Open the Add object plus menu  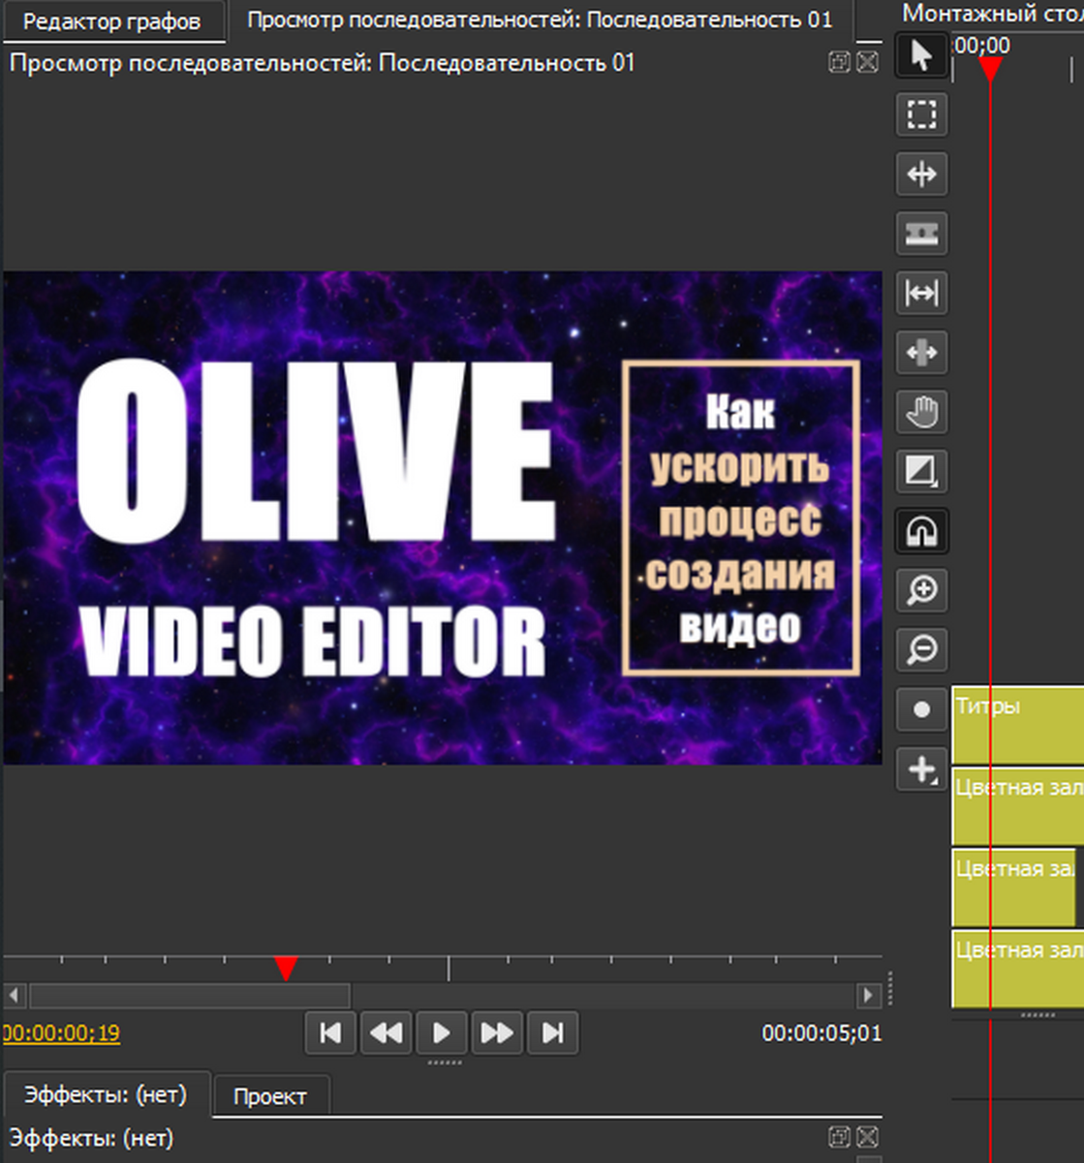[x=921, y=770]
